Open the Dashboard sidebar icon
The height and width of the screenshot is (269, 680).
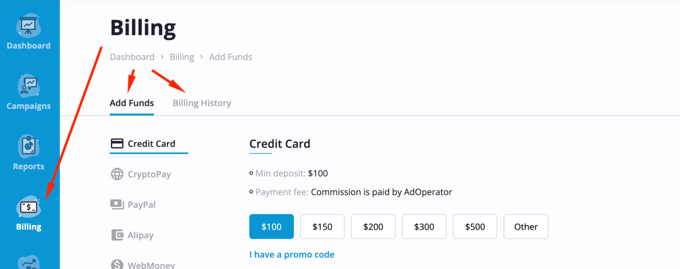pyautogui.click(x=29, y=25)
